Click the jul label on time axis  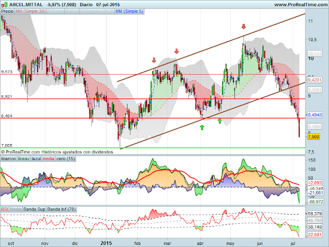click(x=293, y=243)
